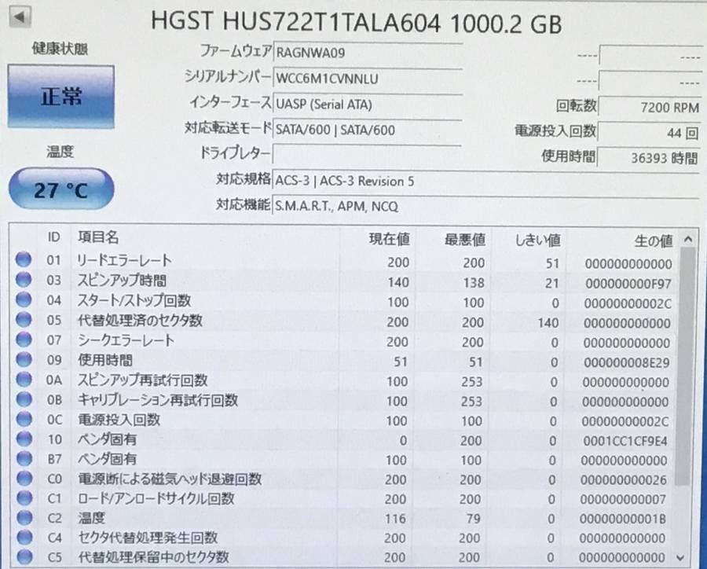Viewport: 707px width, 569px height.
Task: Click status orb for ID 05 代替処理済のセクタ数
Action: (x=24, y=319)
